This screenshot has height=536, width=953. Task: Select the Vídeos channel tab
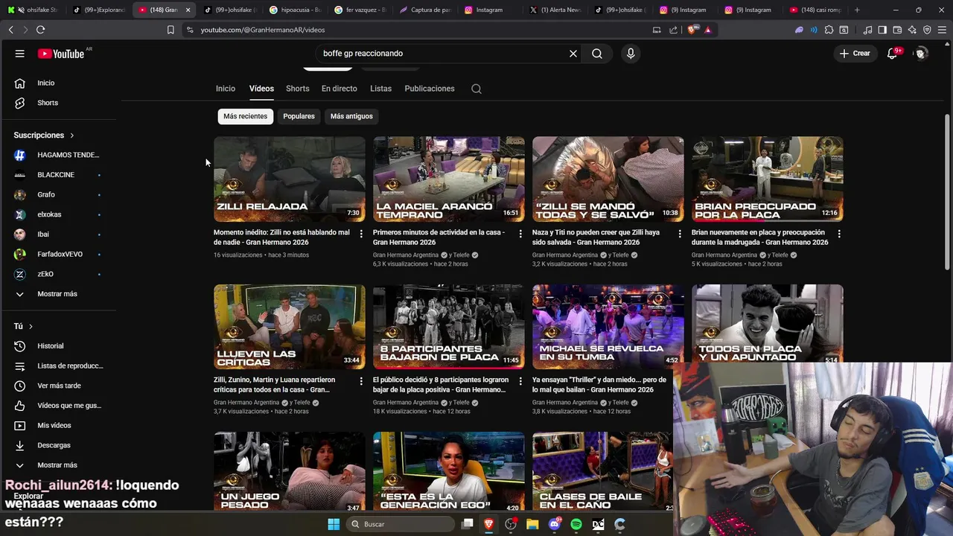pyautogui.click(x=261, y=89)
